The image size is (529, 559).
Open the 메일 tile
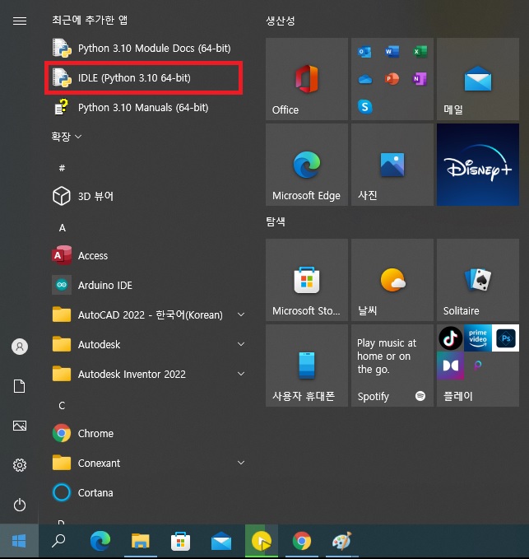pos(478,79)
